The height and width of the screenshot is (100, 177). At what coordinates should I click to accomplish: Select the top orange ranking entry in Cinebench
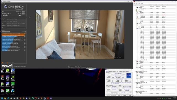point(14,34)
